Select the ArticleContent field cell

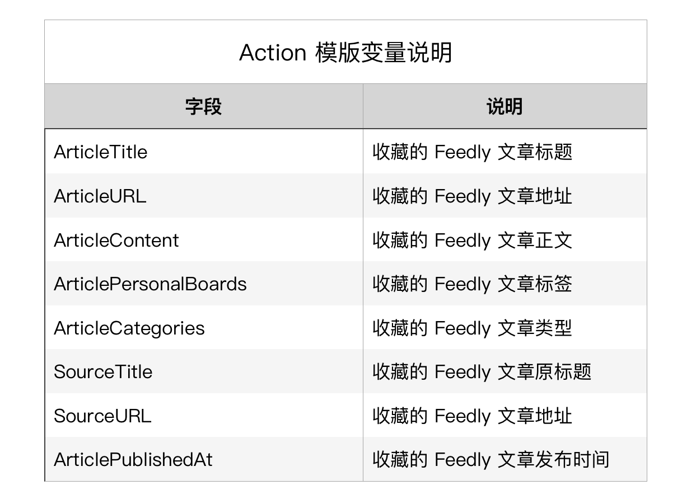click(x=116, y=240)
